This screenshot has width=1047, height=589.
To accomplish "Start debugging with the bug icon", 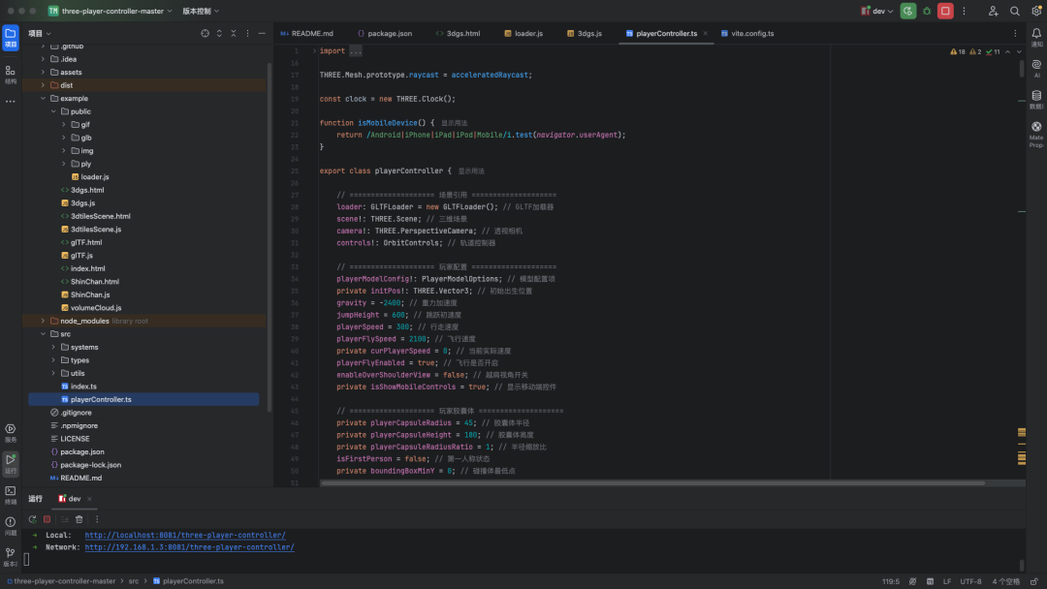I will click(x=927, y=11).
